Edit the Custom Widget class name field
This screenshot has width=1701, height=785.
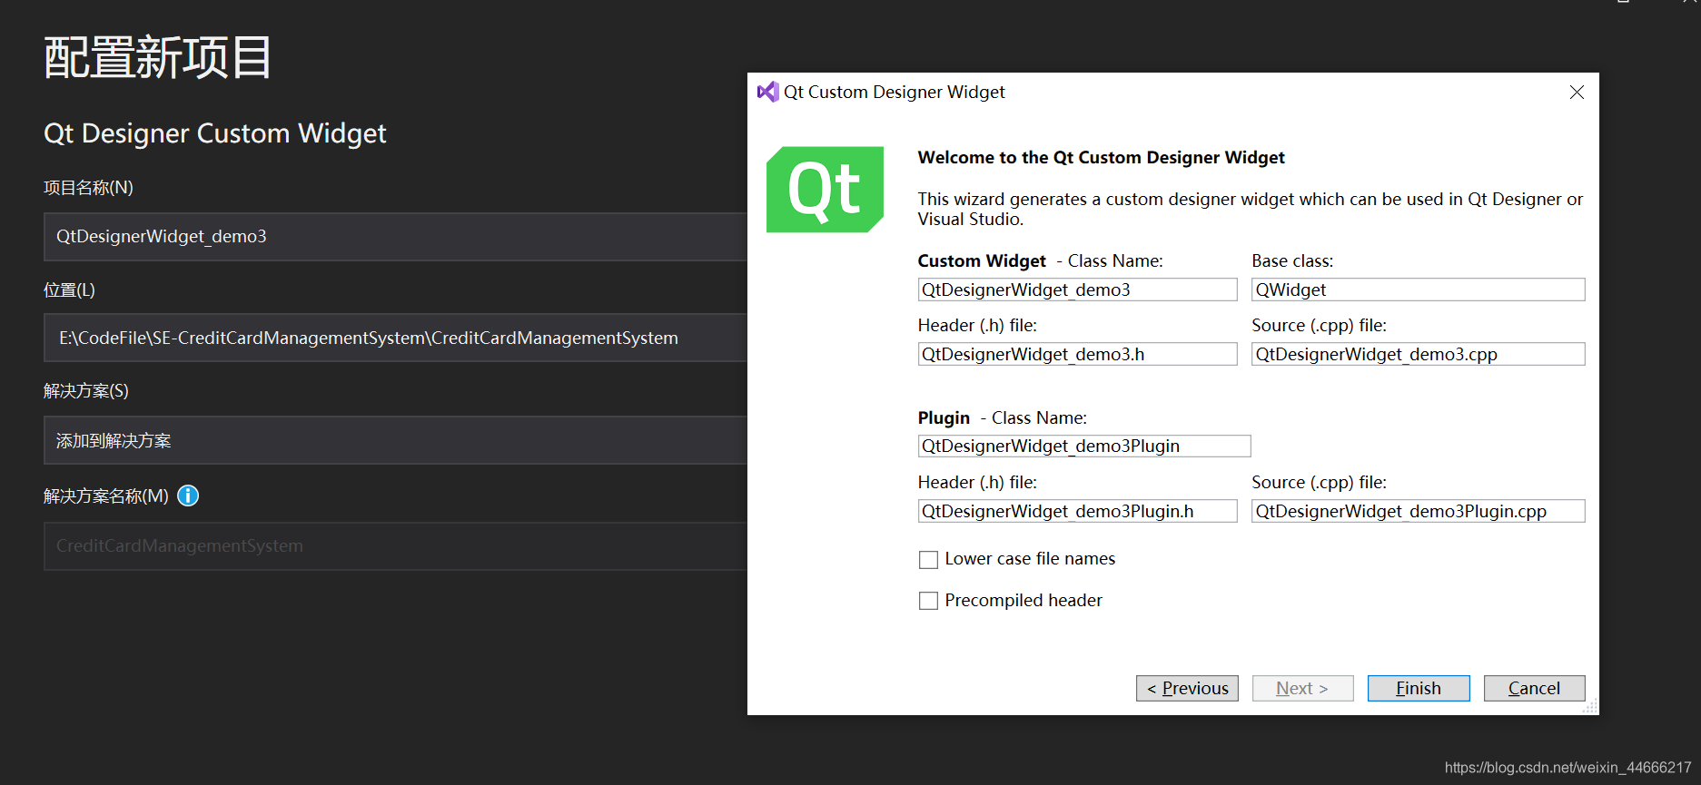click(x=1077, y=289)
